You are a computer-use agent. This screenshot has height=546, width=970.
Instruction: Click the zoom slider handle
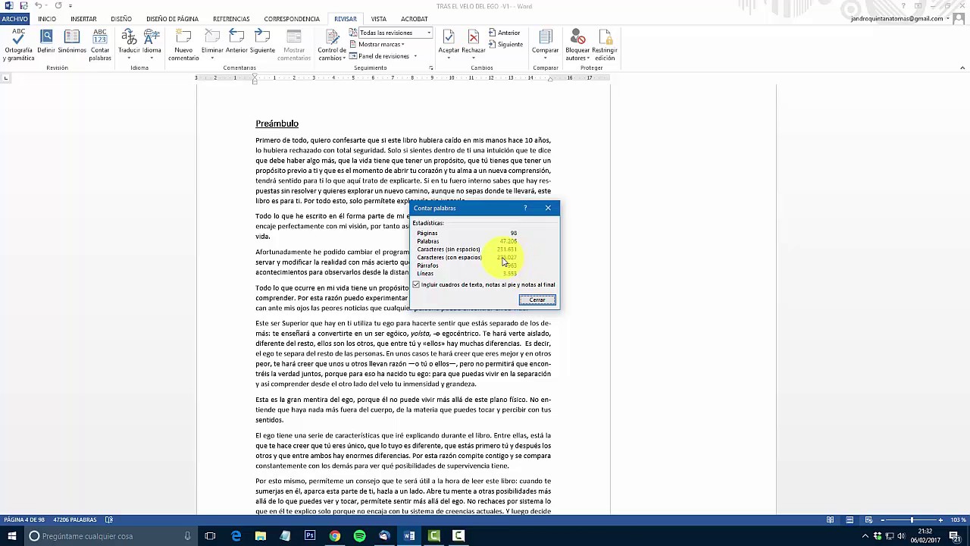[x=912, y=520]
